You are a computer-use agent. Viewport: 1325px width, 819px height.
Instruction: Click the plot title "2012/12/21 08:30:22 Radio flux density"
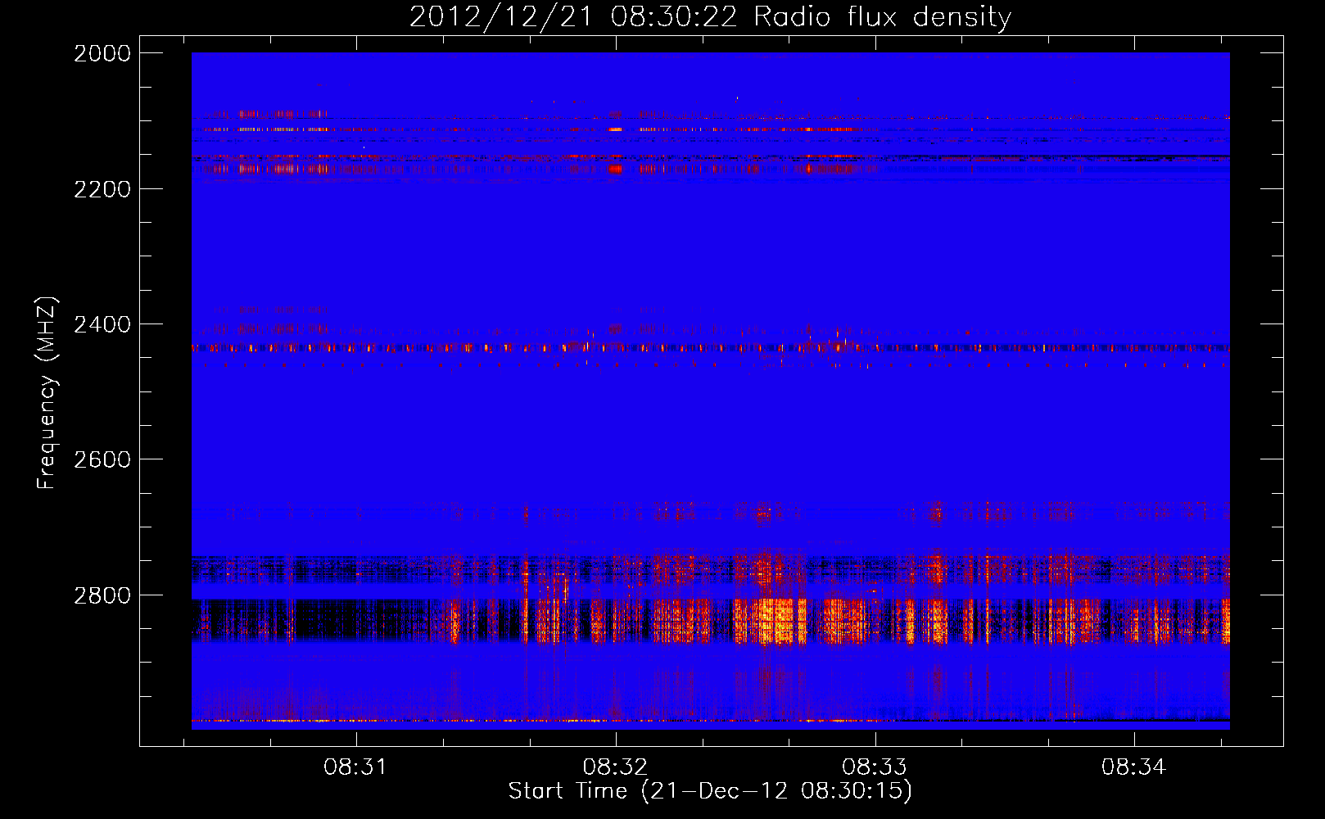(710, 16)
